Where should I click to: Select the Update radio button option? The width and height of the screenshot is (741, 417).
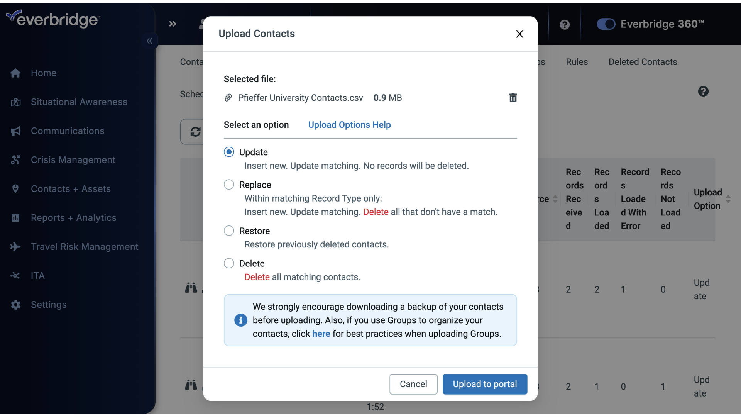coord(228,152)
